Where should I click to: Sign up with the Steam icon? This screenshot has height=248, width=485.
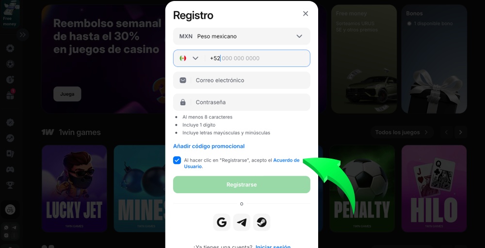coord(262,222)
